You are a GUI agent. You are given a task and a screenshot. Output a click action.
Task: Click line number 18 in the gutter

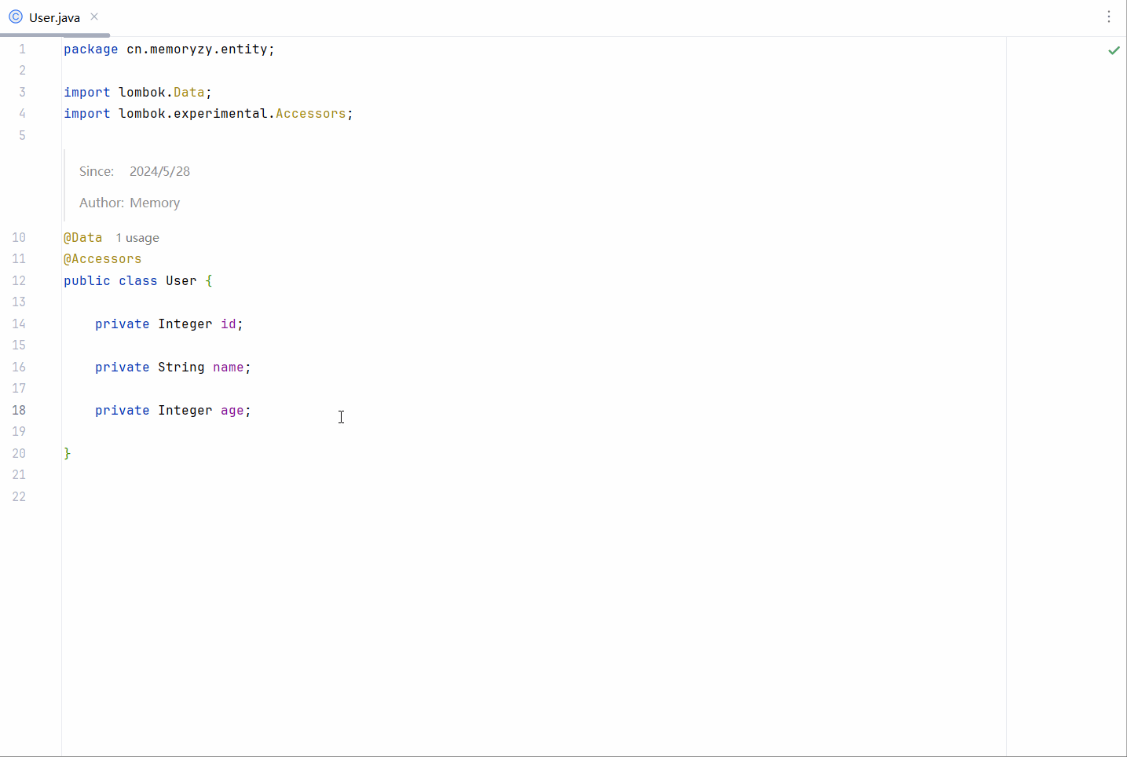(19, 410)
